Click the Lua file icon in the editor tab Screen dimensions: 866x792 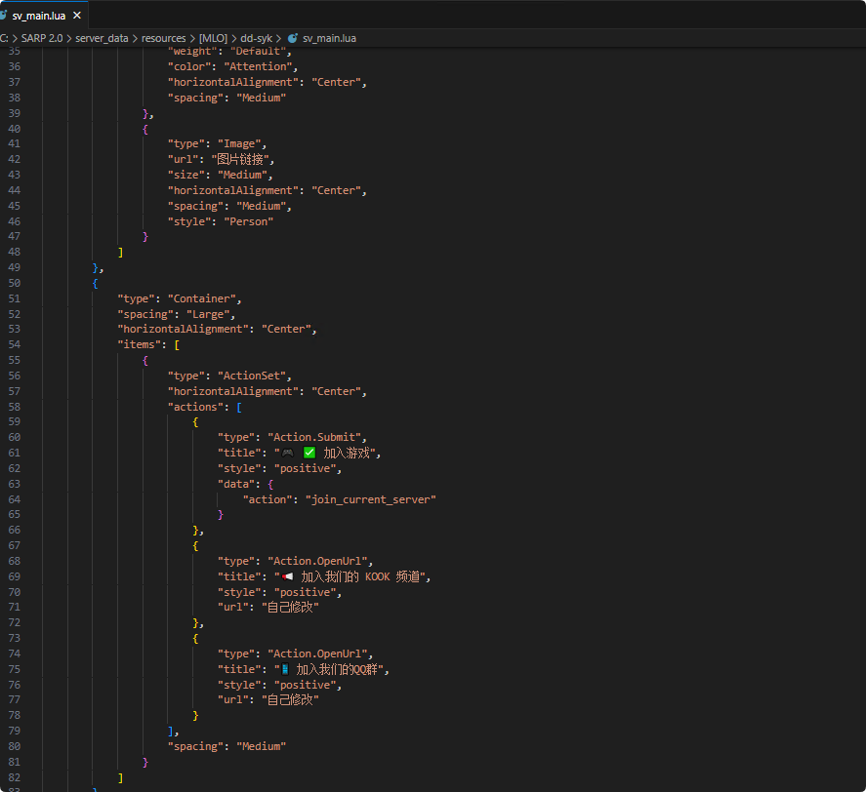(4, 16)
